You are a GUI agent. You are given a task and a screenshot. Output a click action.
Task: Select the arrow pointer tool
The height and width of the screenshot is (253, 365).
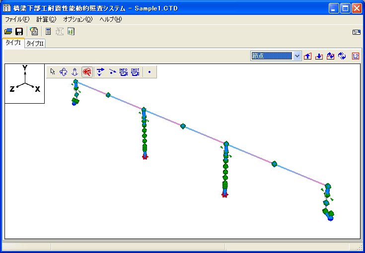tap(53, 71)
